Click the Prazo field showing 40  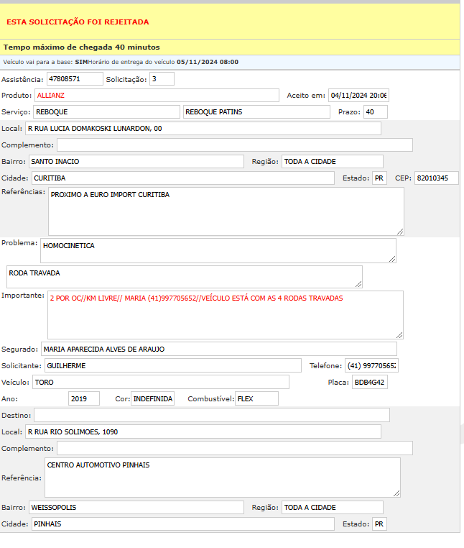click(x=375, y=112)
